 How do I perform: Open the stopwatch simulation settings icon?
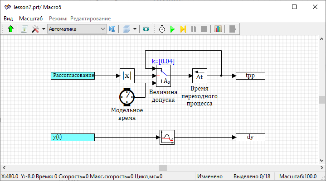162,29
